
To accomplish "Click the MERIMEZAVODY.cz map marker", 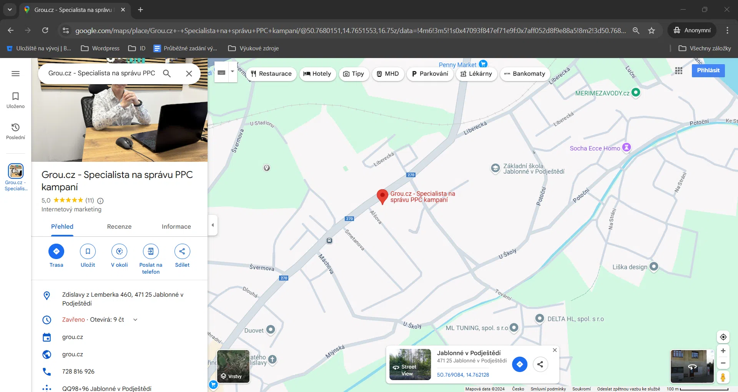I will point(636,92).
